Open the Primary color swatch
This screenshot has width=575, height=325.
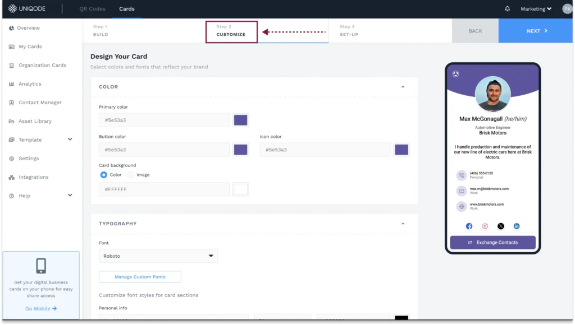[x=240, y=120]
